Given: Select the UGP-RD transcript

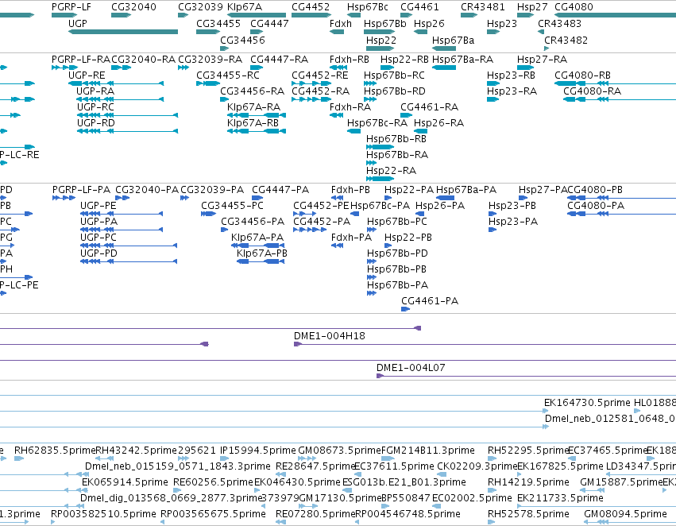Looking at the screenshot, I should pyautogui.click(x=127, y=130).
